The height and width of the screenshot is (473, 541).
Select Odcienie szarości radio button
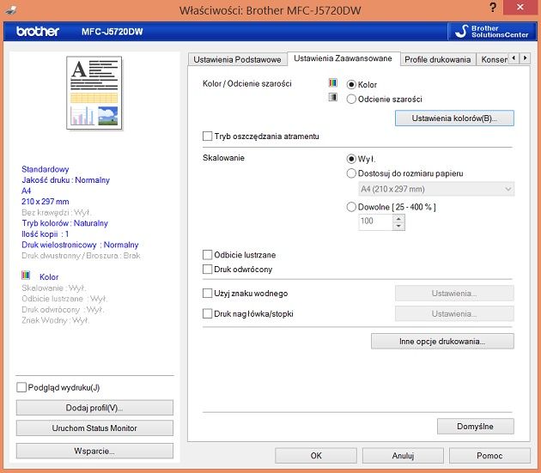(x=351, y=99)
